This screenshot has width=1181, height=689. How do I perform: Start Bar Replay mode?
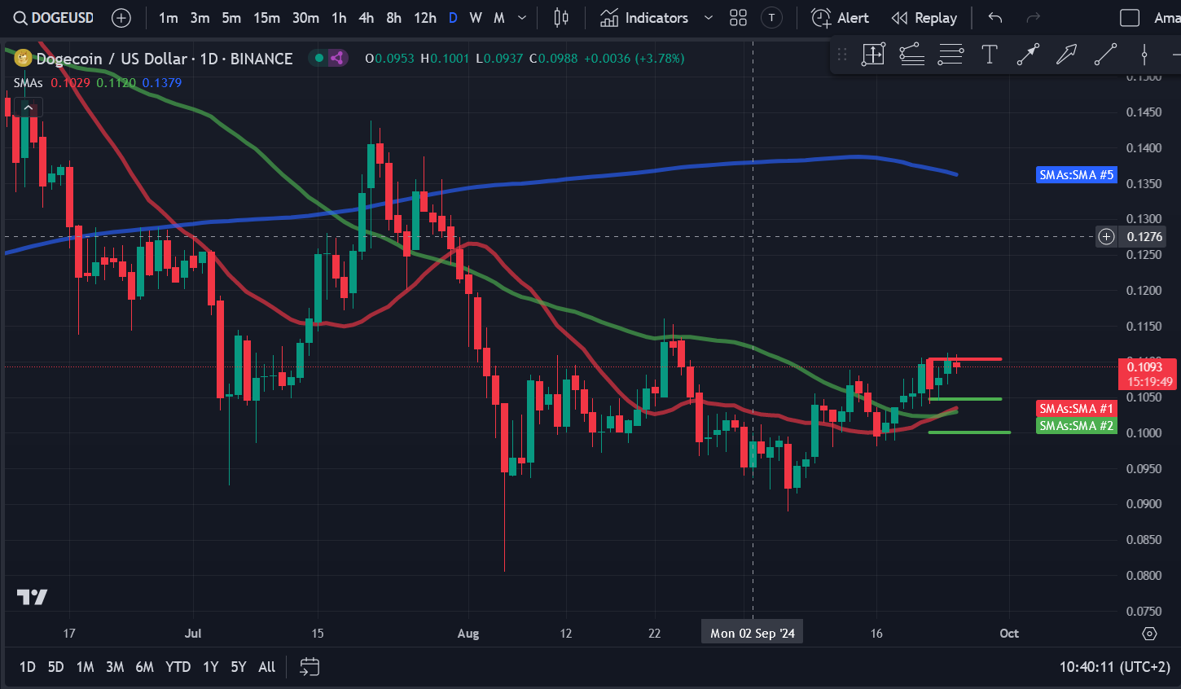[x=924, y=18]
